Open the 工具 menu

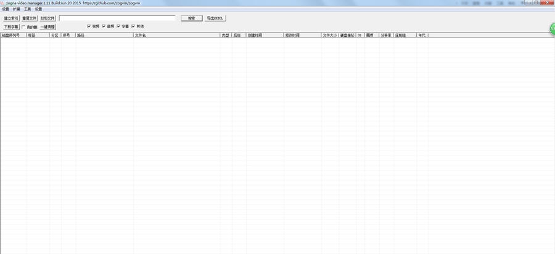point(28,9)
